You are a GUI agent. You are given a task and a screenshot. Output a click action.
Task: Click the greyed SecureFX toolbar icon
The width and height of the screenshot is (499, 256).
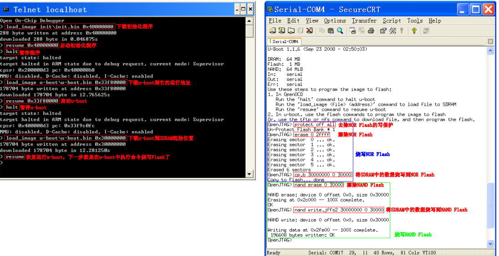[427, 30]
